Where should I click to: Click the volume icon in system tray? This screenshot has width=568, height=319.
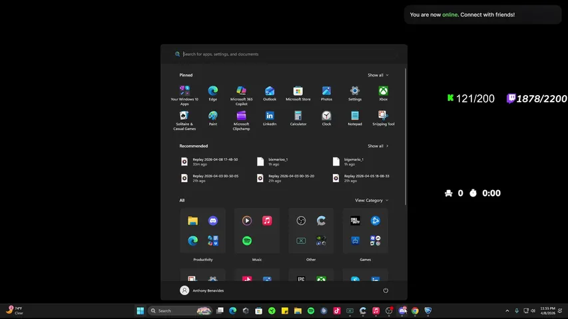(533, 310)
